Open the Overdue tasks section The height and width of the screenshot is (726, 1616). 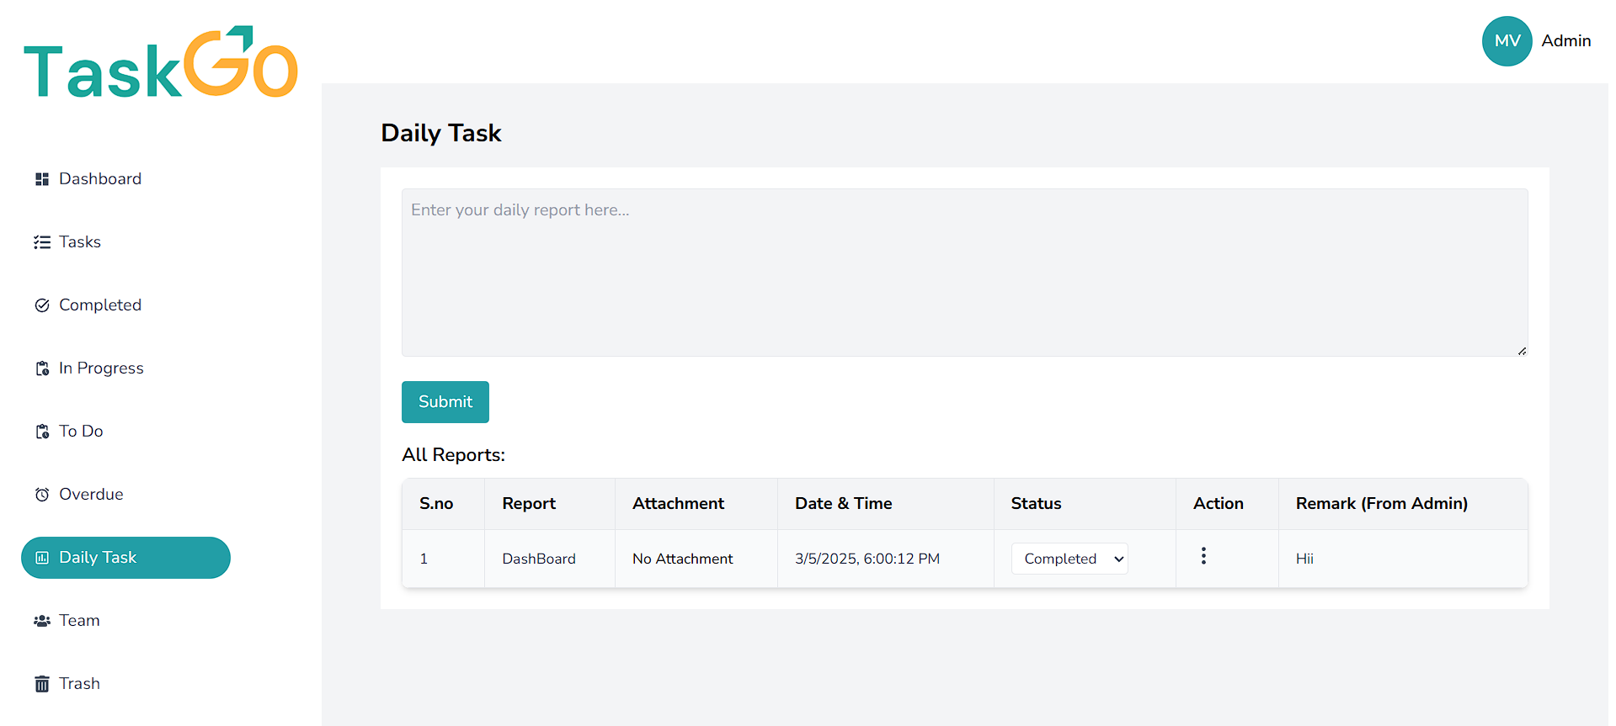pos(91,495)
